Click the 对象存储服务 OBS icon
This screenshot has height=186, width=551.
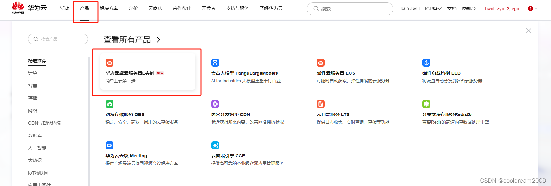pyautogui.click(x=110, y=104)
